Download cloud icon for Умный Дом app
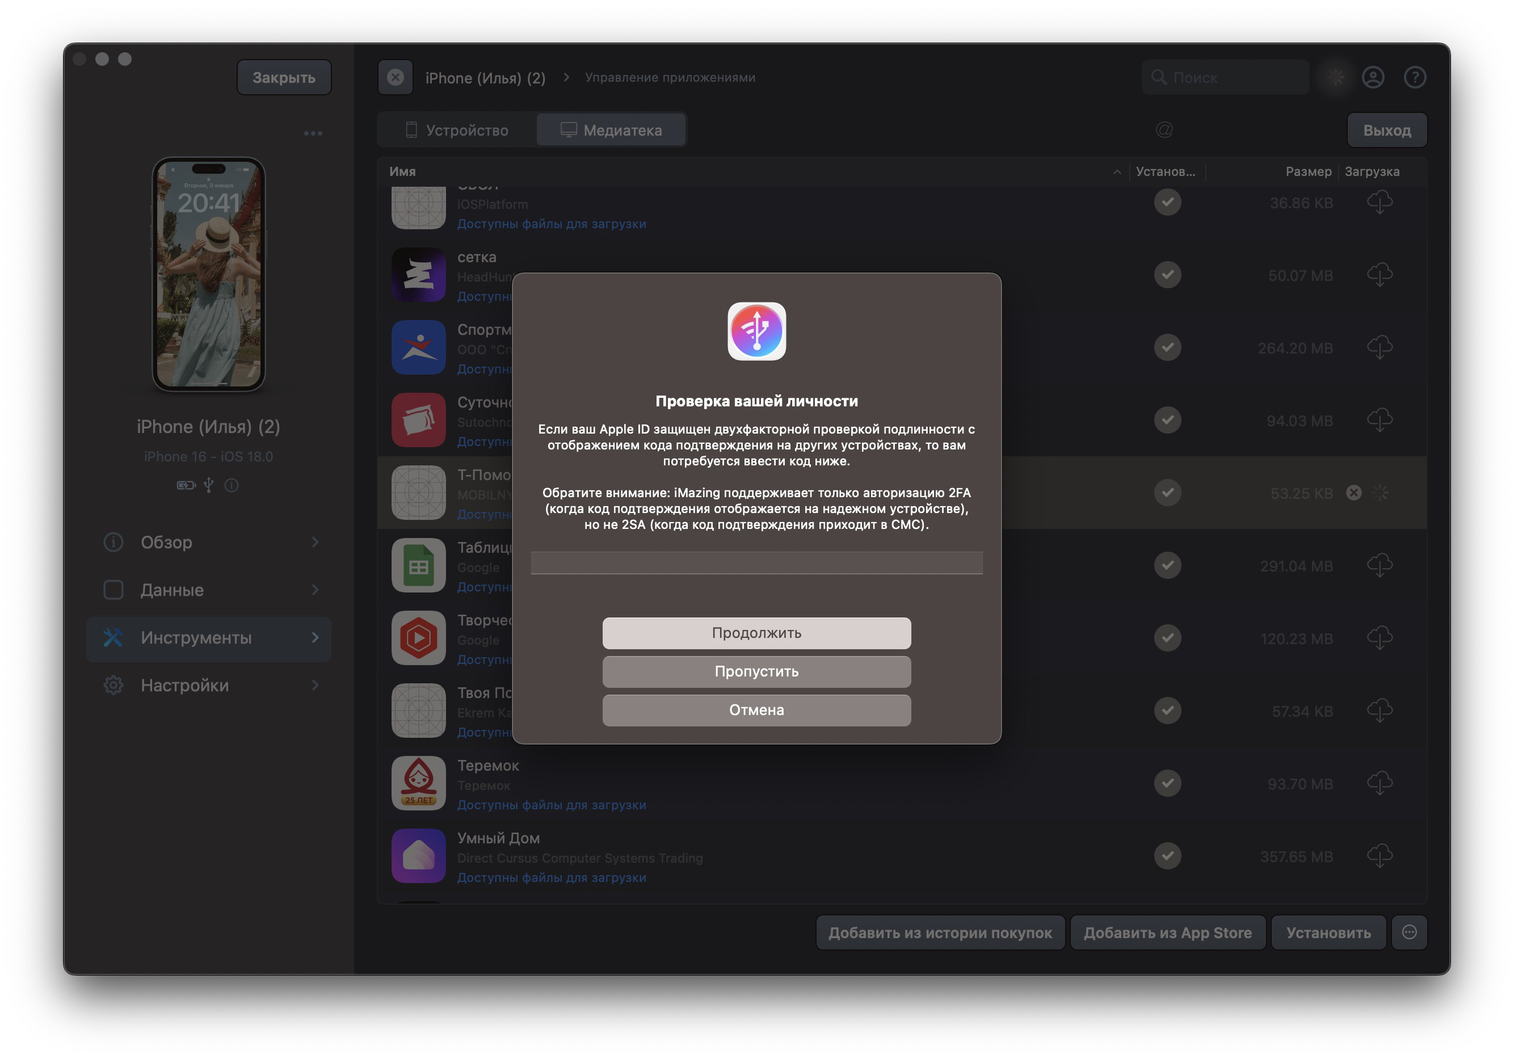 tap(1380, 856)
